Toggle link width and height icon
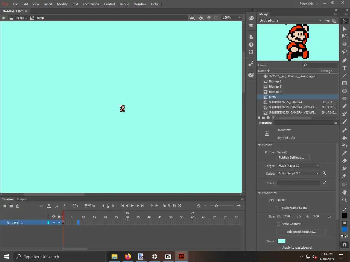Image resolution: width=350 pixels, height=262 pixels. [x=299, y=216]
